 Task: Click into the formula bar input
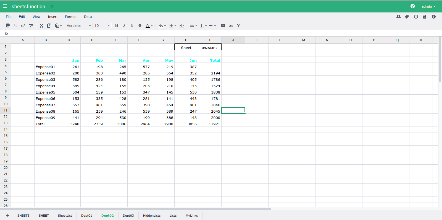227,33
